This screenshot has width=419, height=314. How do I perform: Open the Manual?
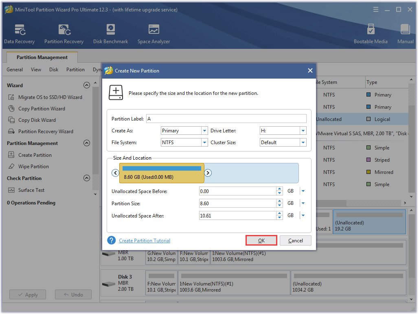click(x=406, y=34)
